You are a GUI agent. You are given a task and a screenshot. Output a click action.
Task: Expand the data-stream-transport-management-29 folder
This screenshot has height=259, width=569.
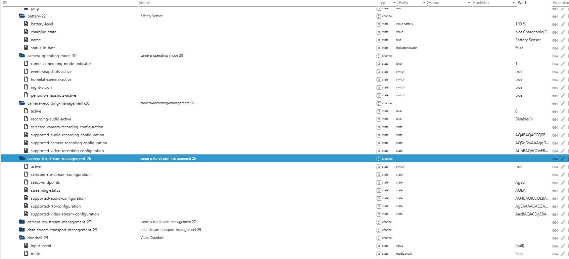[22, 230]
